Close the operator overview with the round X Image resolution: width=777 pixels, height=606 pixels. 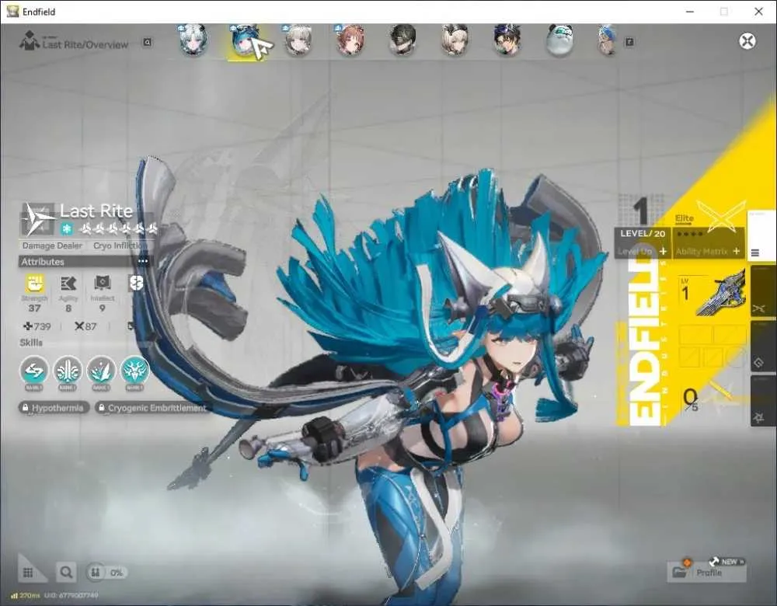pyautogui.click(x=747, y=41)
